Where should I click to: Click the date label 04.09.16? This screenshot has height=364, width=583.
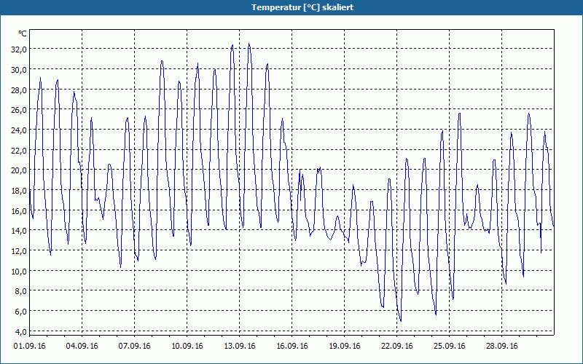pyautogui.click(x=82, y=347)
